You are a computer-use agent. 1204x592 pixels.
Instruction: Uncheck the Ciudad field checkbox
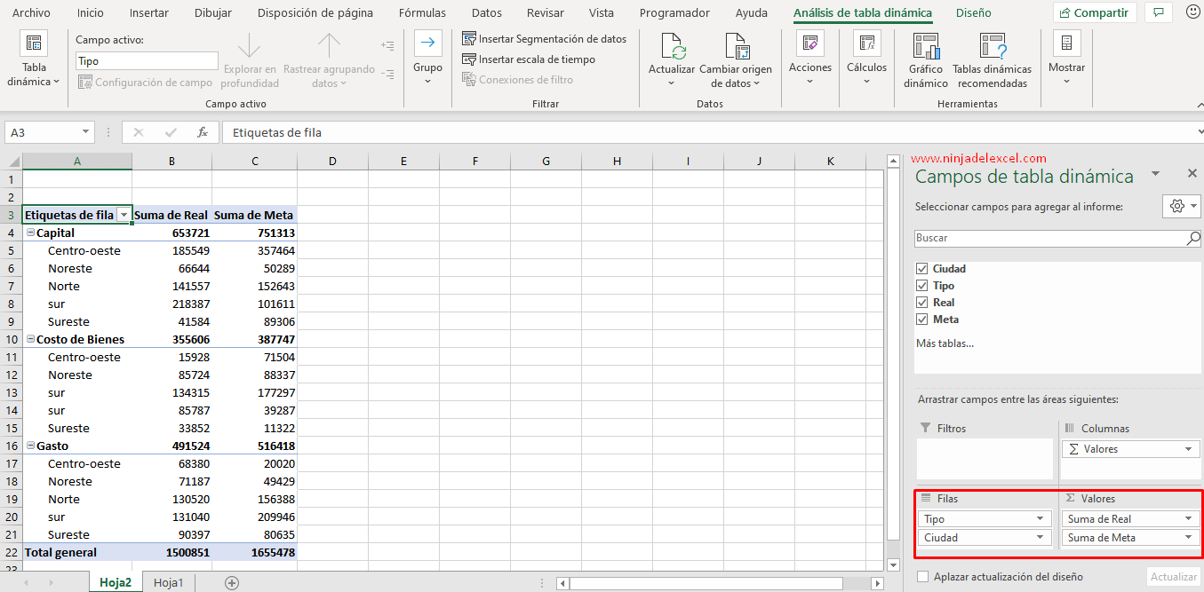pyautogui.click(x=921, y=269)
